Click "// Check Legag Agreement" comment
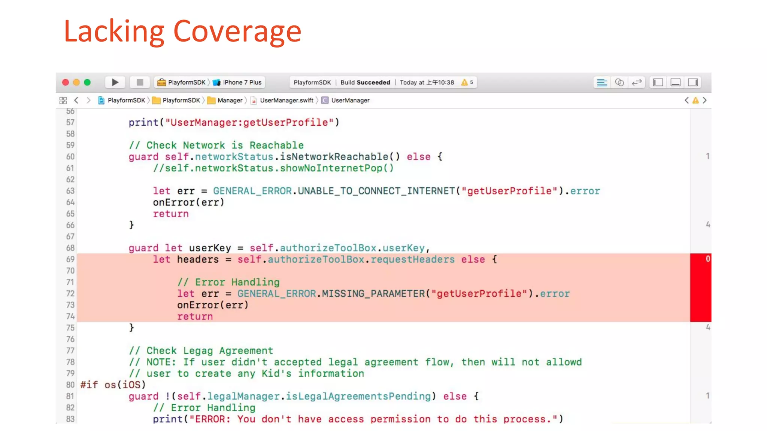Image resolution: width=767 pixels, height=431 pixels. pyautogui.click(x=201, y=351)
